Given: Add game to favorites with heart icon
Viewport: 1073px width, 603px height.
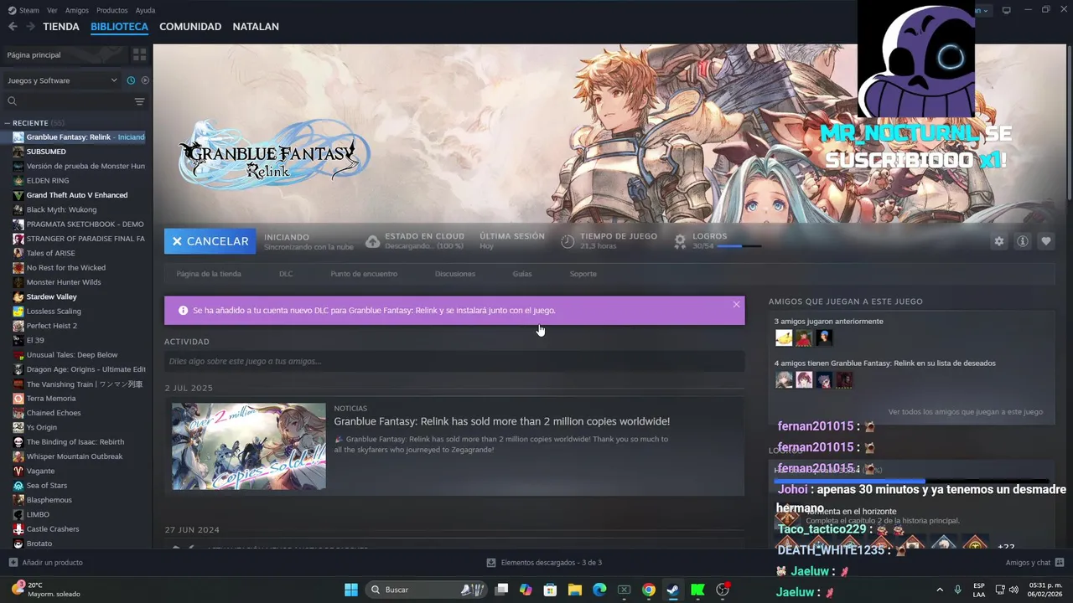Looking at the screenshot, I should click(x=1046, y=241).
